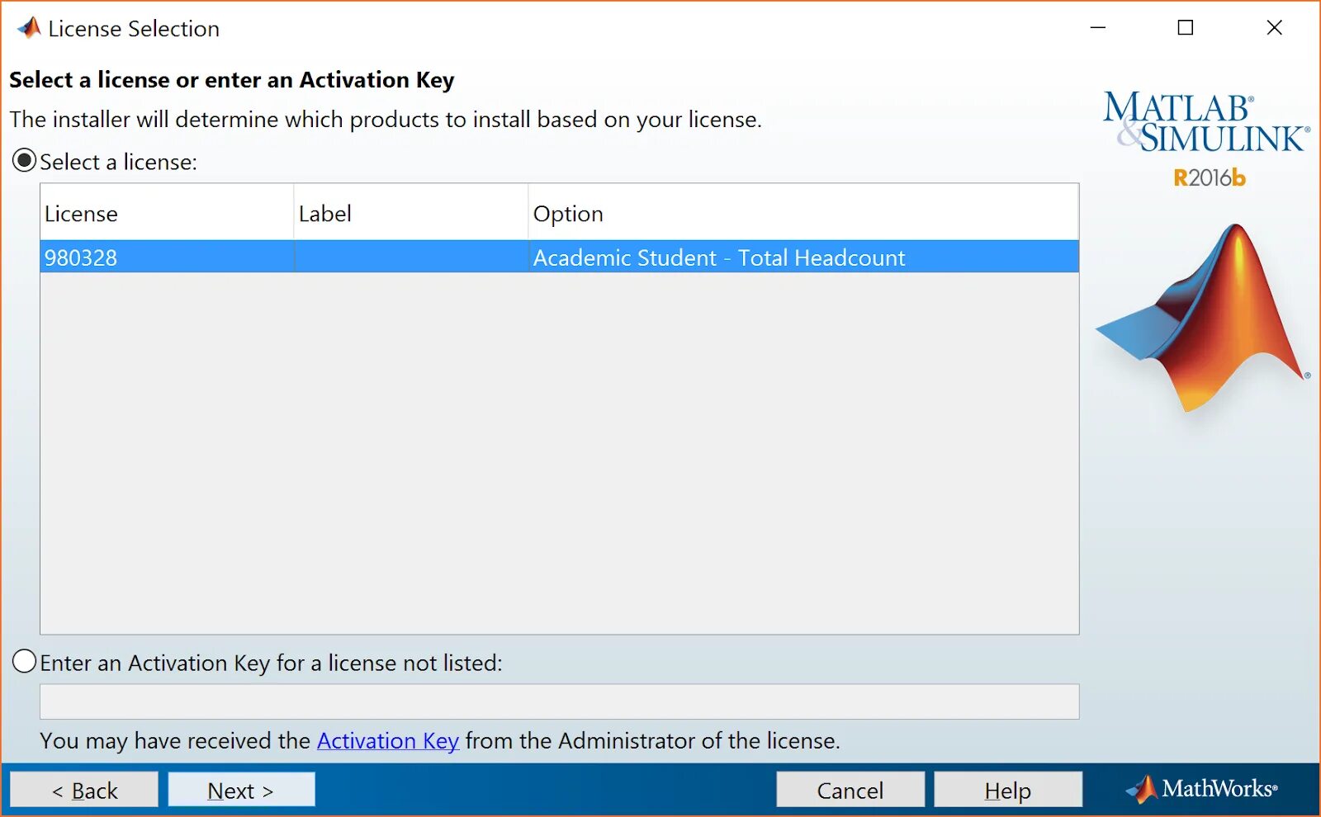The width and height of the screenshot is (1321, 817).
Task: Click the Activation Key text field
Action: click(559, 701)
